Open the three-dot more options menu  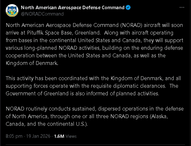[182, 8]
